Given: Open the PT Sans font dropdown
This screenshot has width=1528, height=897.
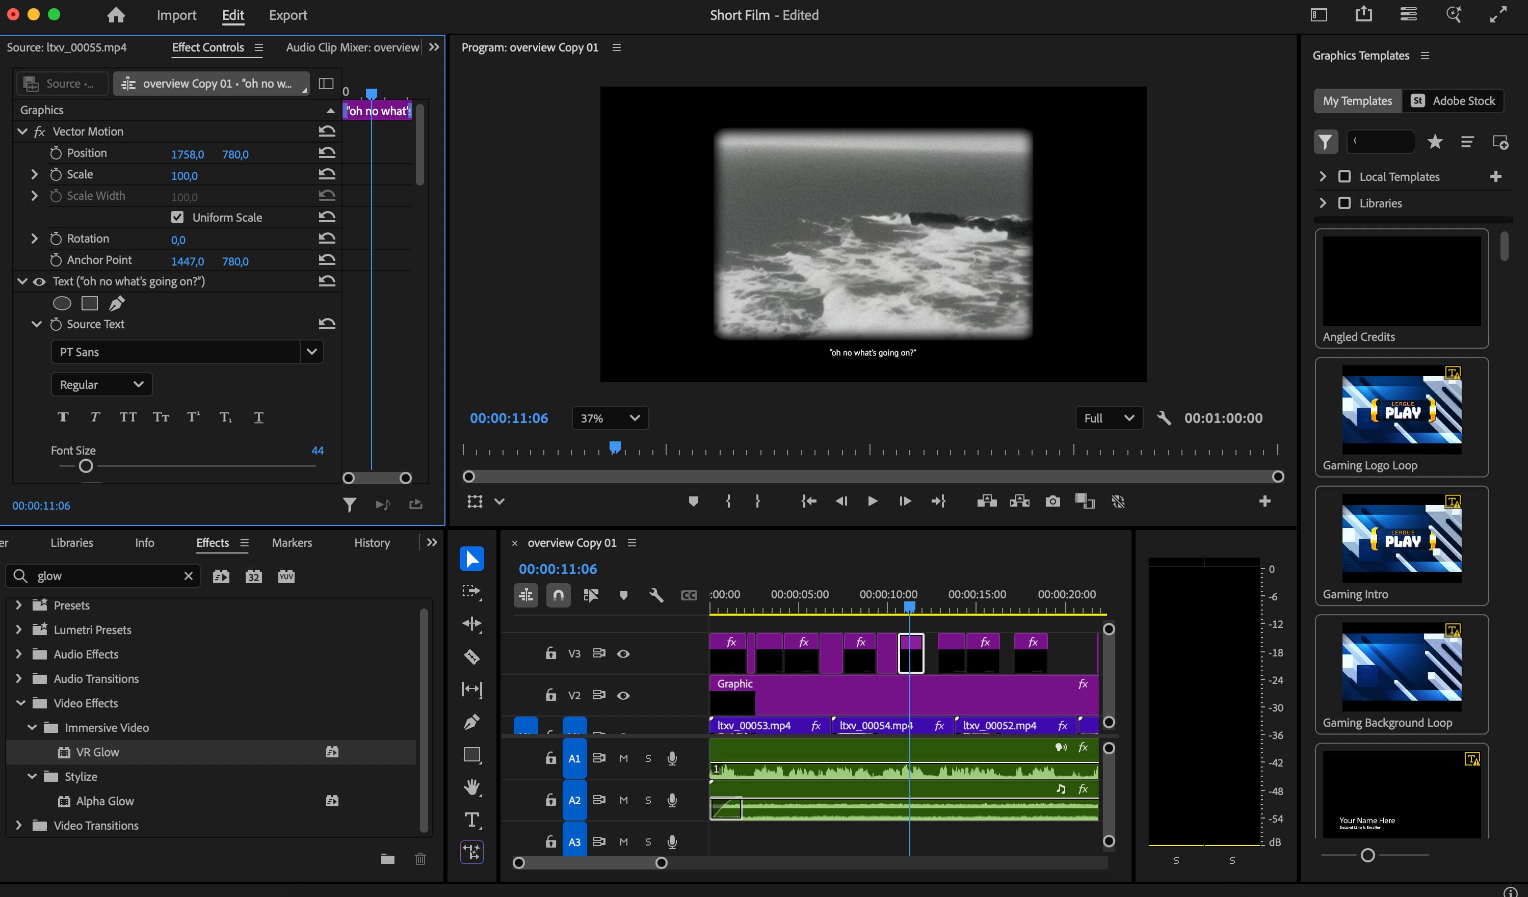Looking at the screenshot, I should (x=311, y=352).
